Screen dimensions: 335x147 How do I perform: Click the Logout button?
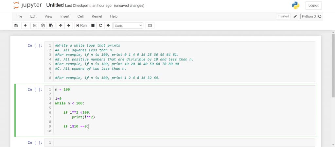(313, 5)
